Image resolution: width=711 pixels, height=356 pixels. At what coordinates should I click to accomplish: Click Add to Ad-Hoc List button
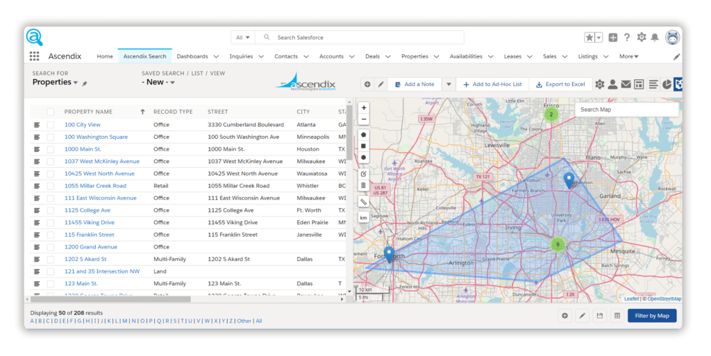492,84
